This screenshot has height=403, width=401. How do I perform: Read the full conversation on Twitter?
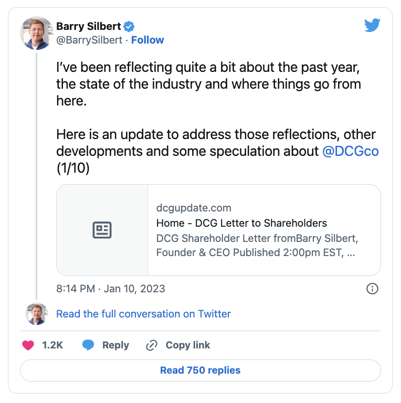pyautogui.click(x=143, y=314)
